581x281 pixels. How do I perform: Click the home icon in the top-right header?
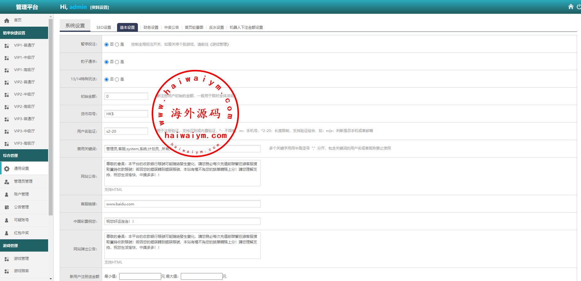[571, 7]
